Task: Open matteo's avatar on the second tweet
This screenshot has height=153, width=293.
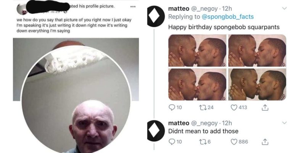Action: [x=156, y=129]
